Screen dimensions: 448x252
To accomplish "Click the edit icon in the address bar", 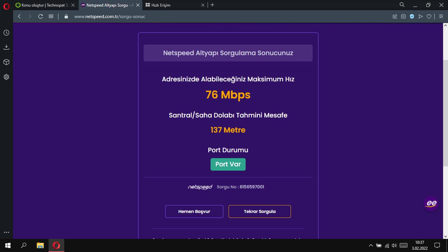I will point(395,16).
